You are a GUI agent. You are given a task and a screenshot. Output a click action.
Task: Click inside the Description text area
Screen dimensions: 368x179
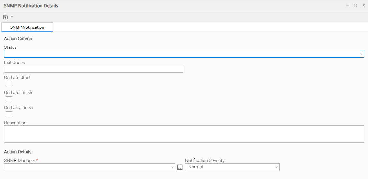coord(184,134)
